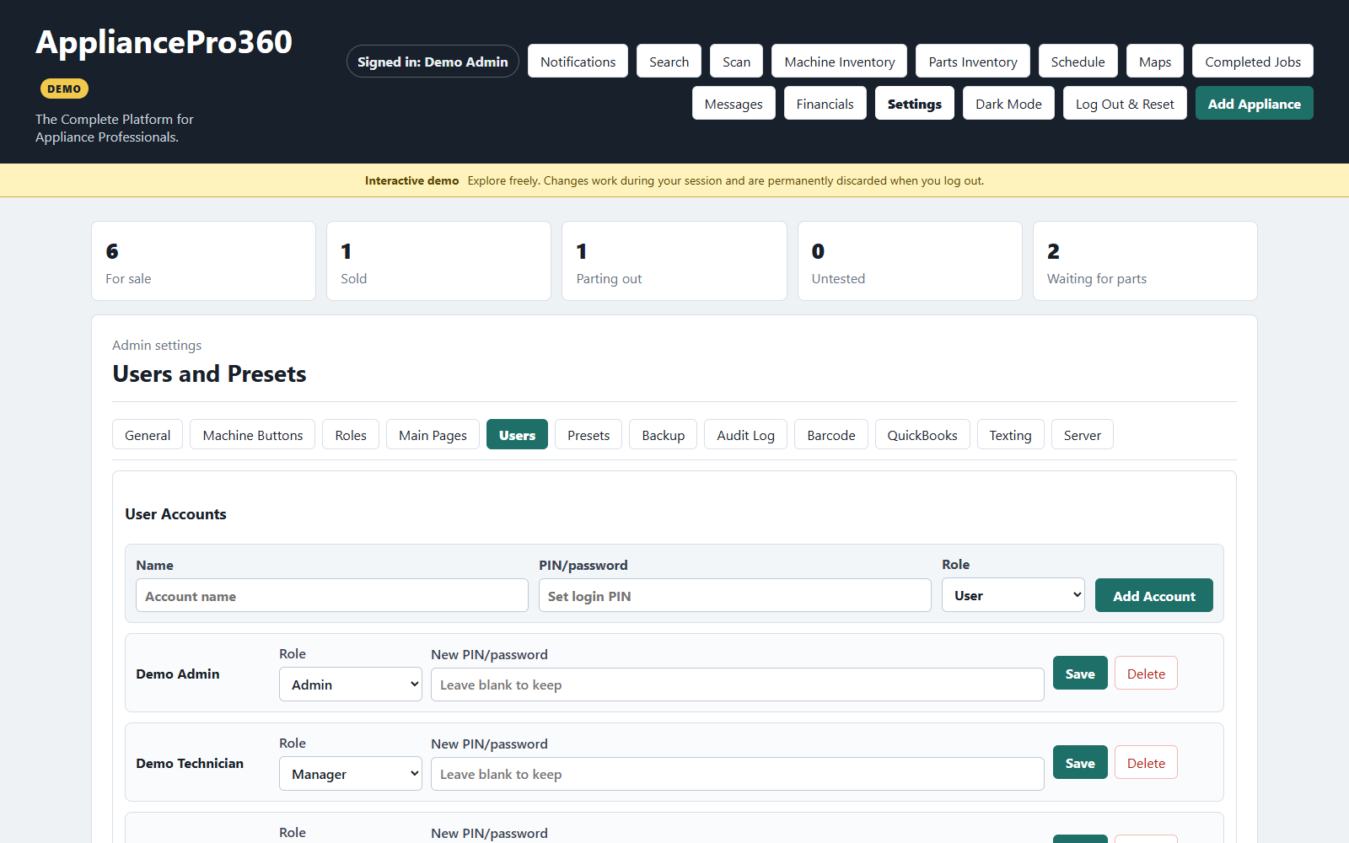Switch to the Barcode tab
The image size is (1349, 843).
[x=831, y=435]
